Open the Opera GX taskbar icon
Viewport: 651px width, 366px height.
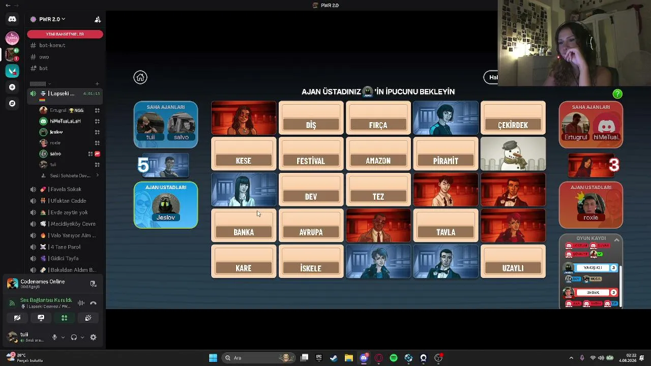(378, 358)
